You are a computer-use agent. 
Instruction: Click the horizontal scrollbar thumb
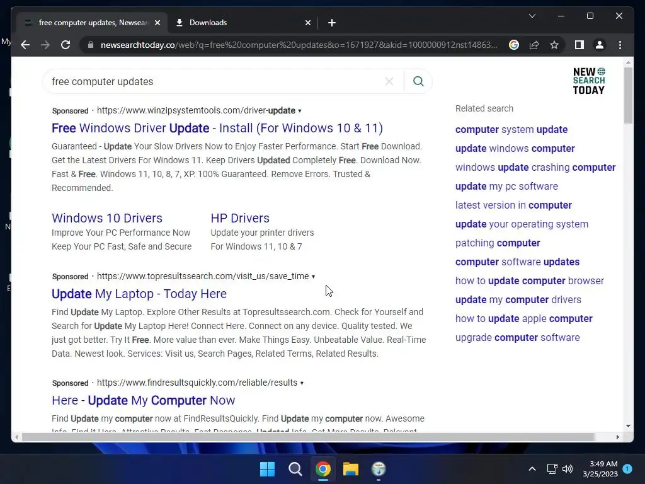click(x=308, y=437)
